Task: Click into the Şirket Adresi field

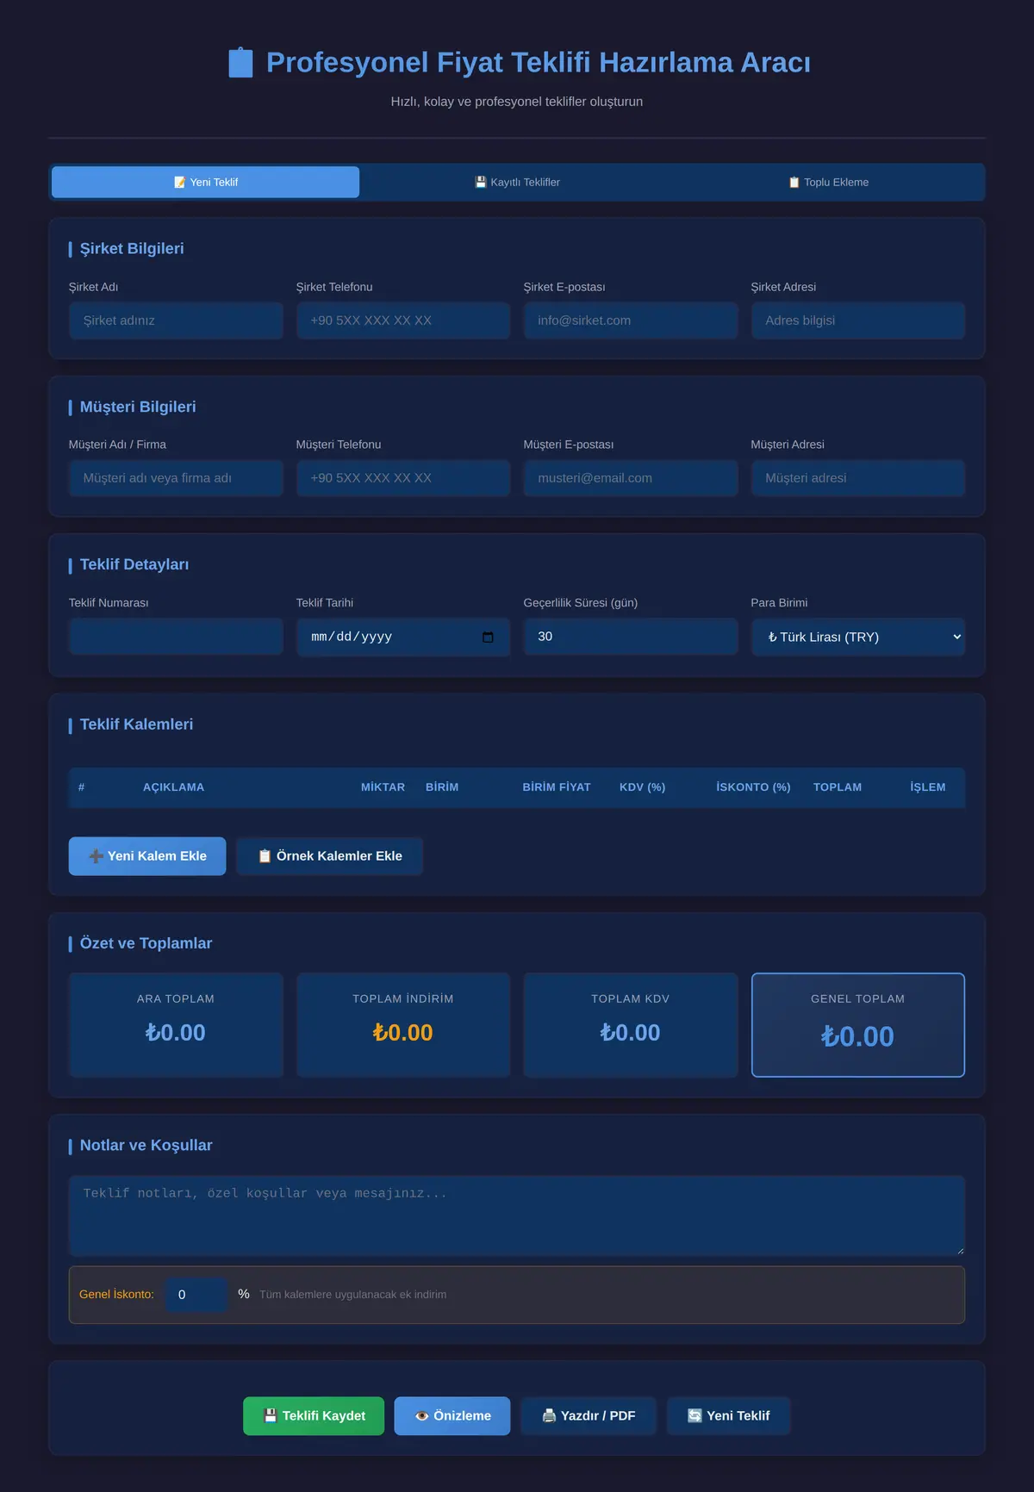Action: 858,320
